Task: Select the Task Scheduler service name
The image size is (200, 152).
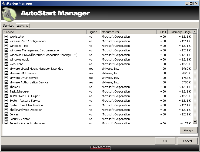Action: (19, 91)
